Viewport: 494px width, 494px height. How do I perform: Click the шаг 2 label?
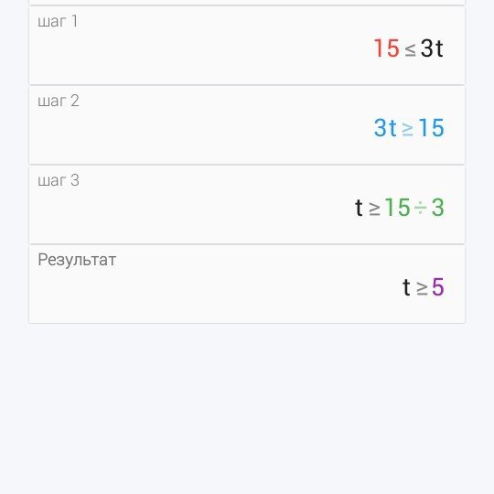[59, 102]
